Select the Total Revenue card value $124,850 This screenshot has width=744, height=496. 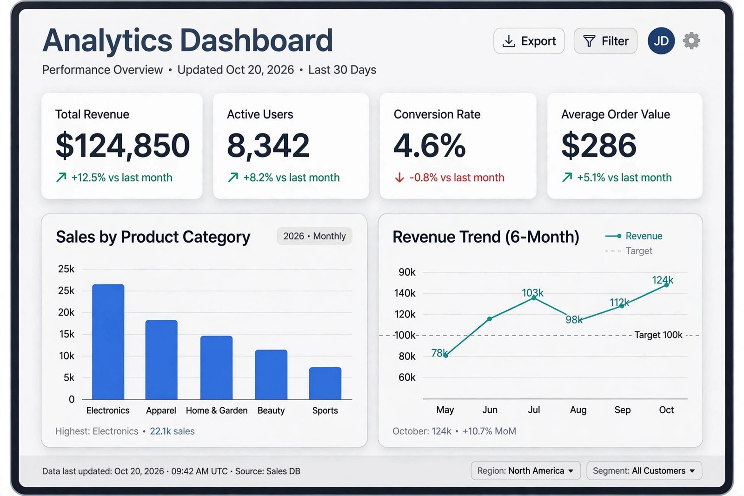click(x=123, y=146)
